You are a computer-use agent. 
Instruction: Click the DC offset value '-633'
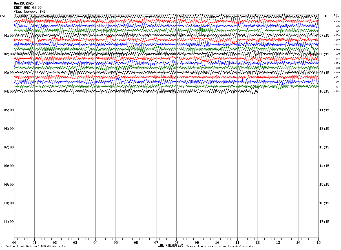337,68
